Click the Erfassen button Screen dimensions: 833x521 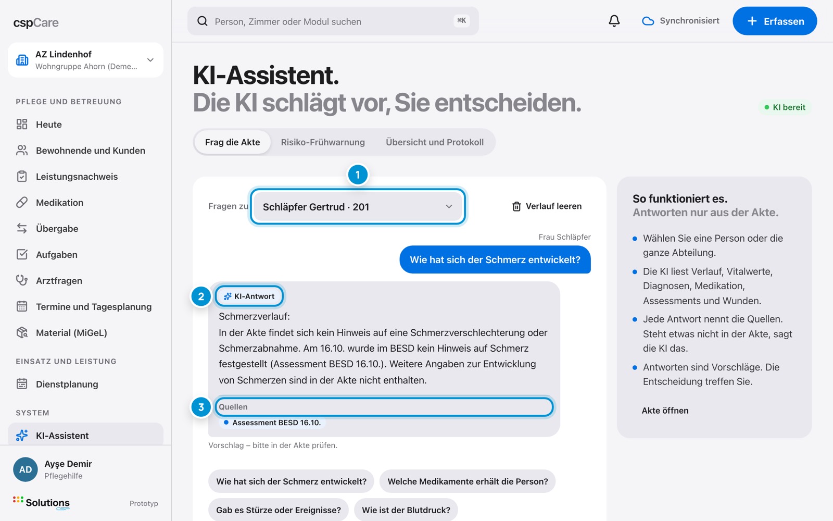point(775,21)
